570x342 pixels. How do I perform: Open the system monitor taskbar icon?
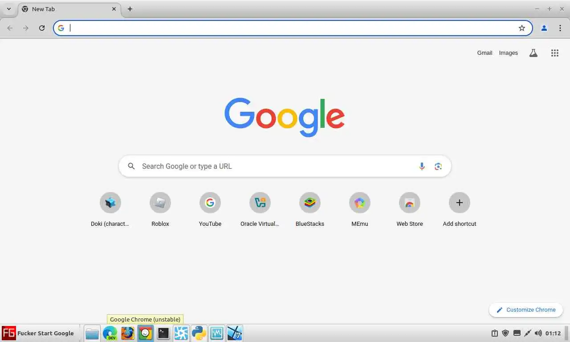pyautogui.click(x=217, y=333)
